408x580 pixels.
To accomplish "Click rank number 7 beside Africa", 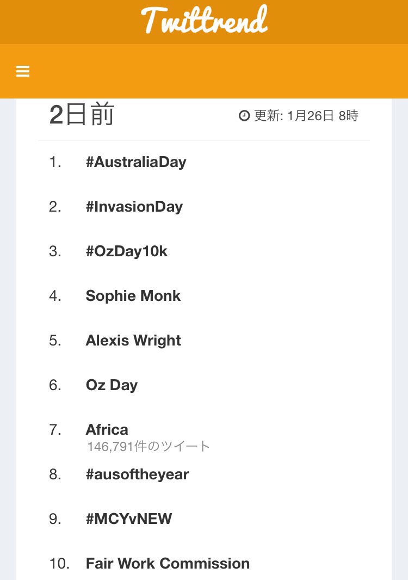I will tap(55, 430).
